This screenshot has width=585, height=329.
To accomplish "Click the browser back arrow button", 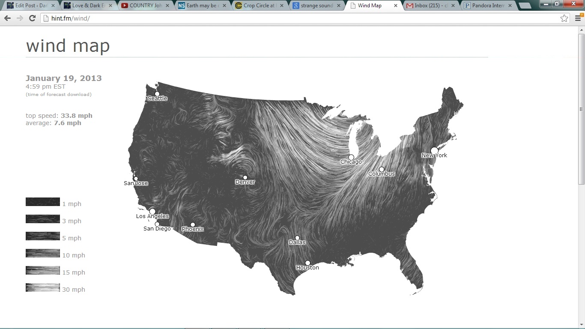I will pos(7,18).
